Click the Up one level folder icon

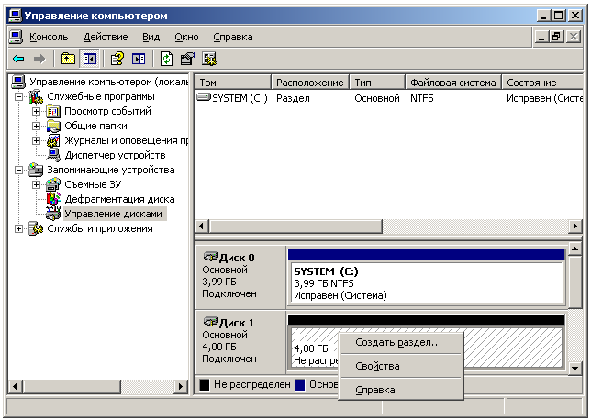68,59
